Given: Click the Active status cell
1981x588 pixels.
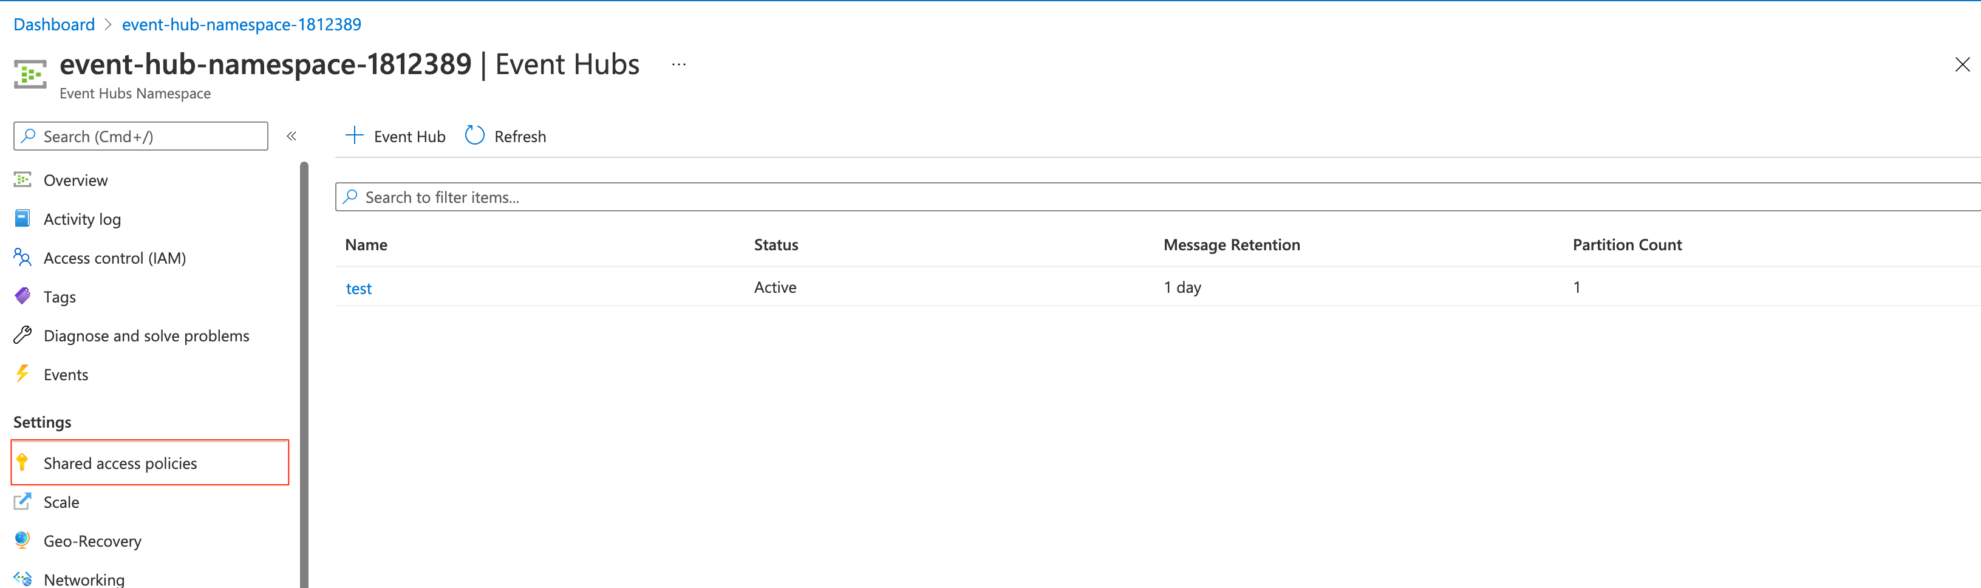Looking at the screenshot, I should click(775, 287).
